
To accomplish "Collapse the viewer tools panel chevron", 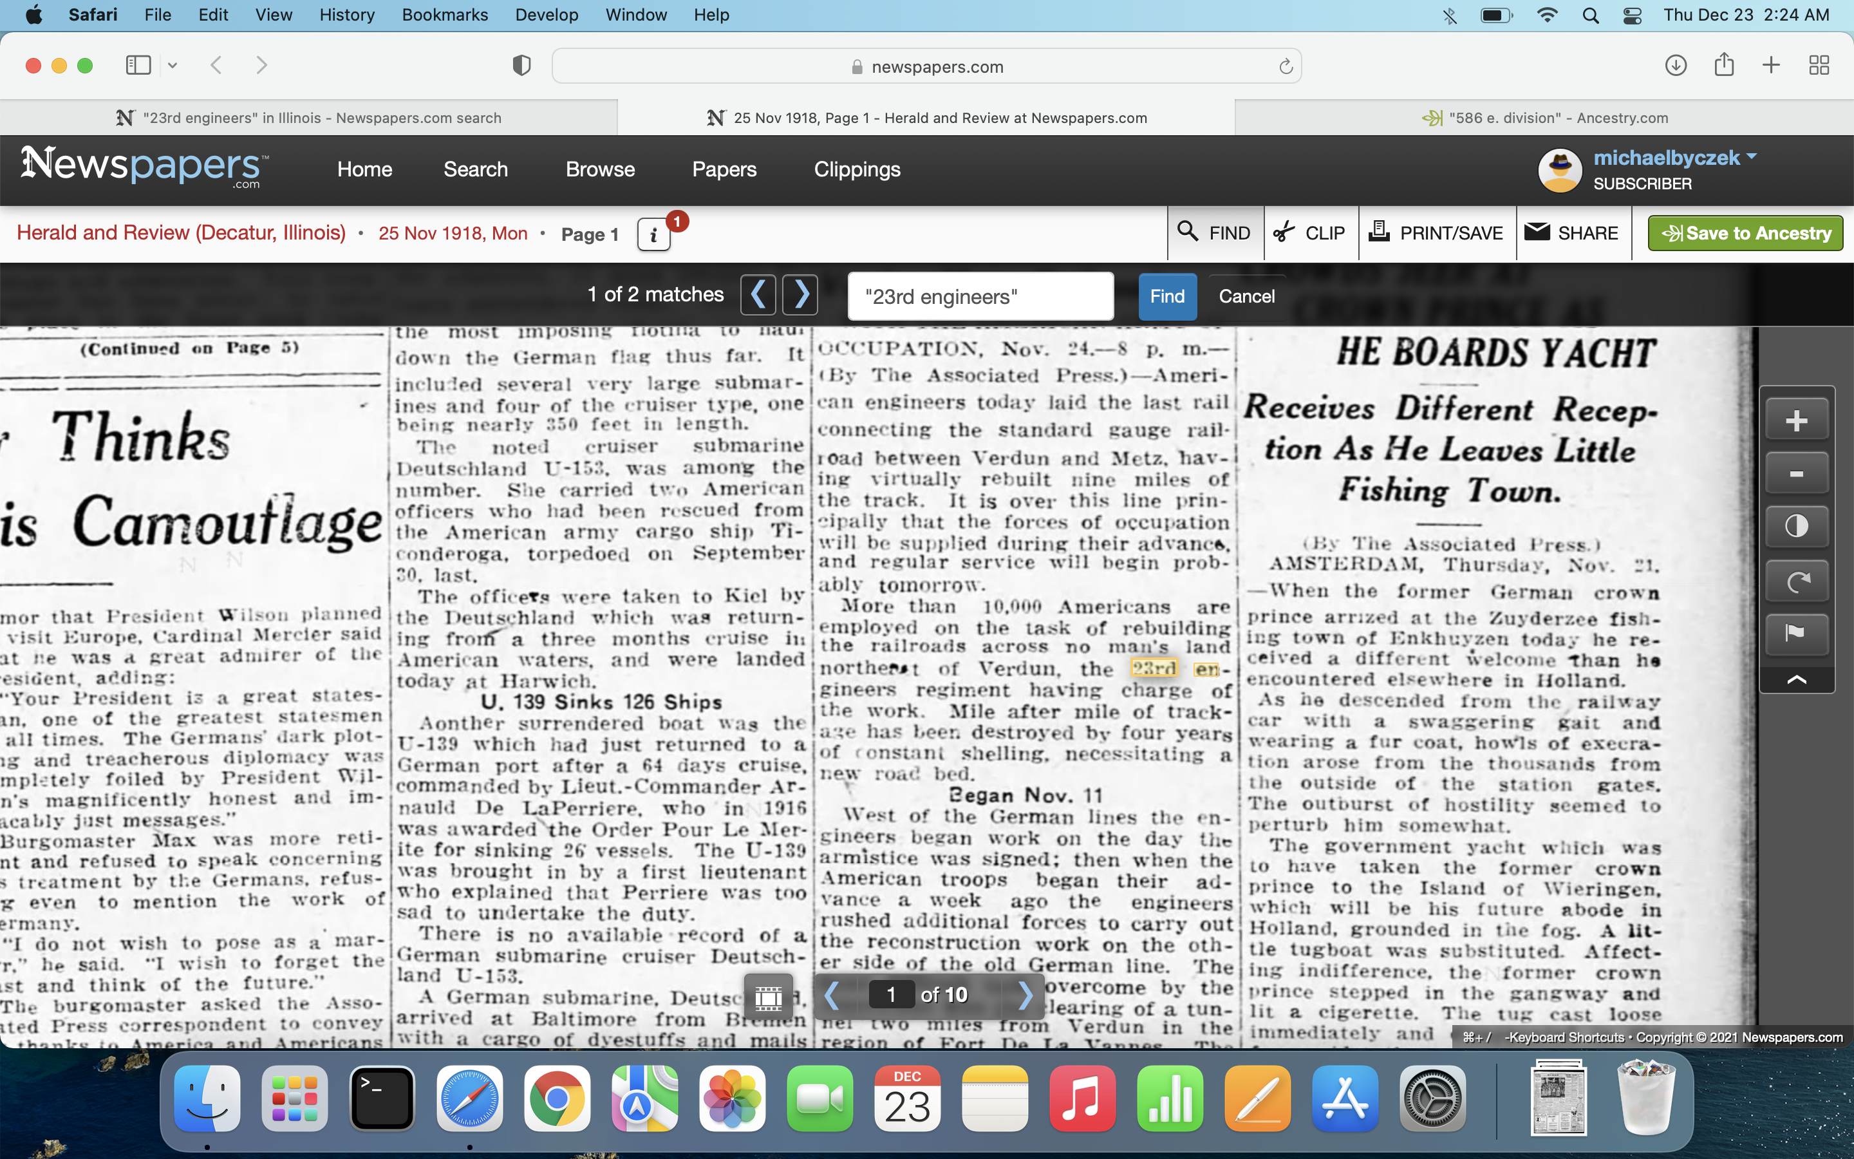I will [1797, 680].
